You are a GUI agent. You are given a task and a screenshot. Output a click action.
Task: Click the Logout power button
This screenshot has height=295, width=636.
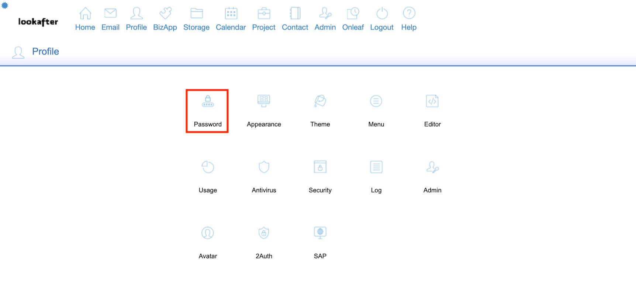[x=382, y=19]
